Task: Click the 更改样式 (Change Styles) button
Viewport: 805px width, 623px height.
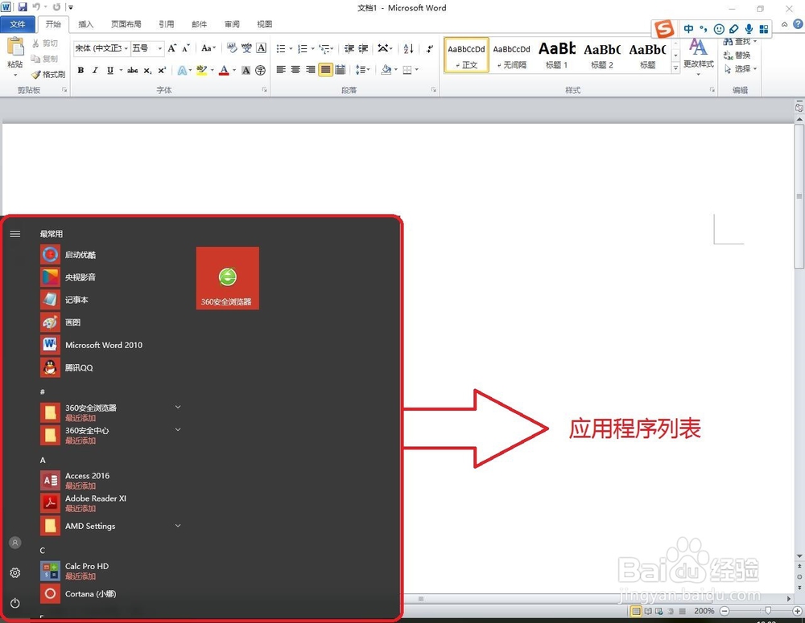Action: 698,55
